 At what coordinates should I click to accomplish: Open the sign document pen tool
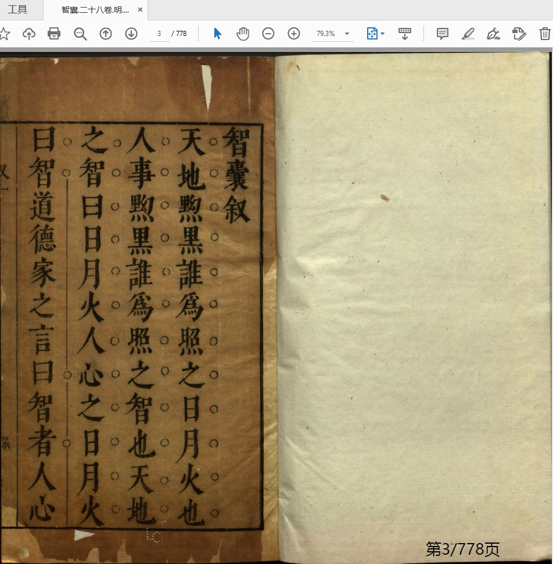[493, 34]
